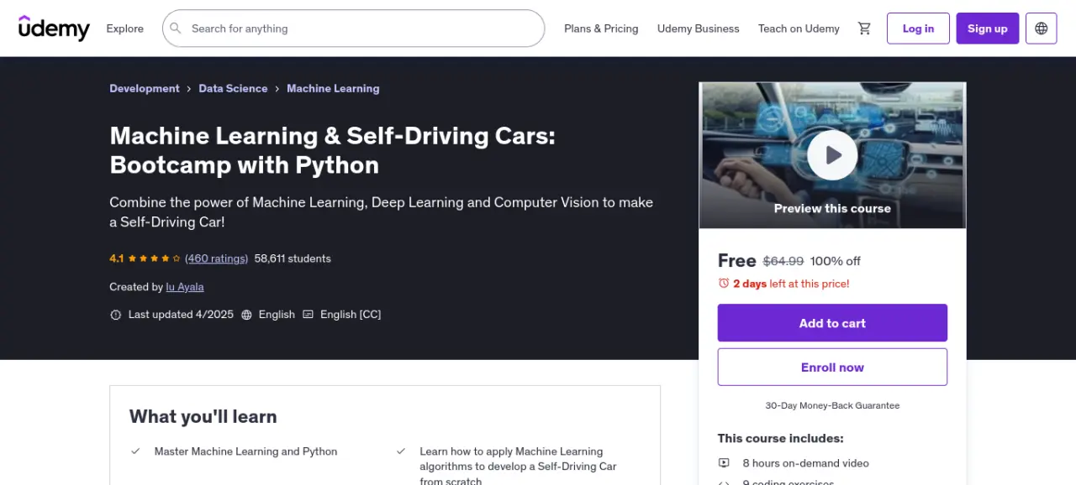Click the 'What you'll learn' heading
The image size is (1076, 485).
[203, 416]
